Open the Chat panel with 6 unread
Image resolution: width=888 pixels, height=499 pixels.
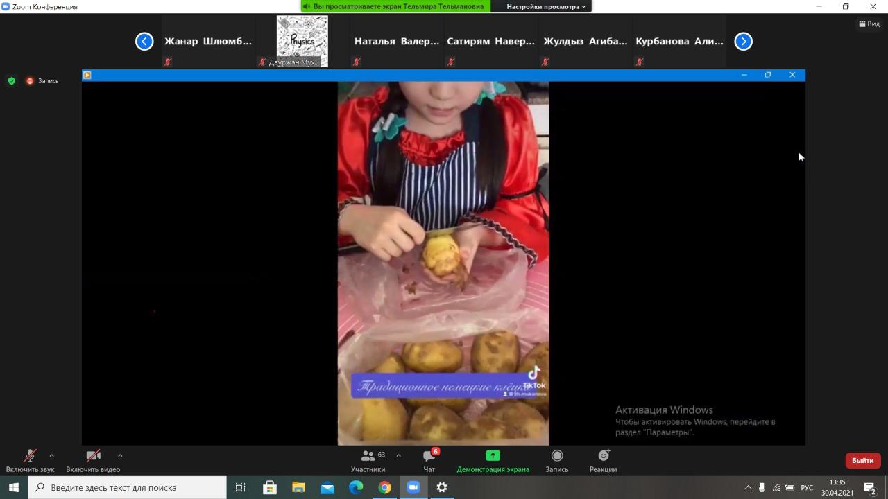[429, 456]
